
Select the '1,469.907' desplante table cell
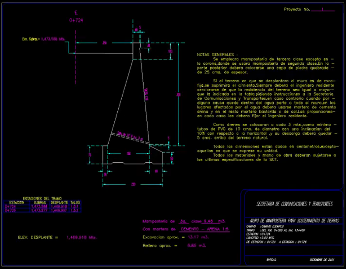[59, 210]
